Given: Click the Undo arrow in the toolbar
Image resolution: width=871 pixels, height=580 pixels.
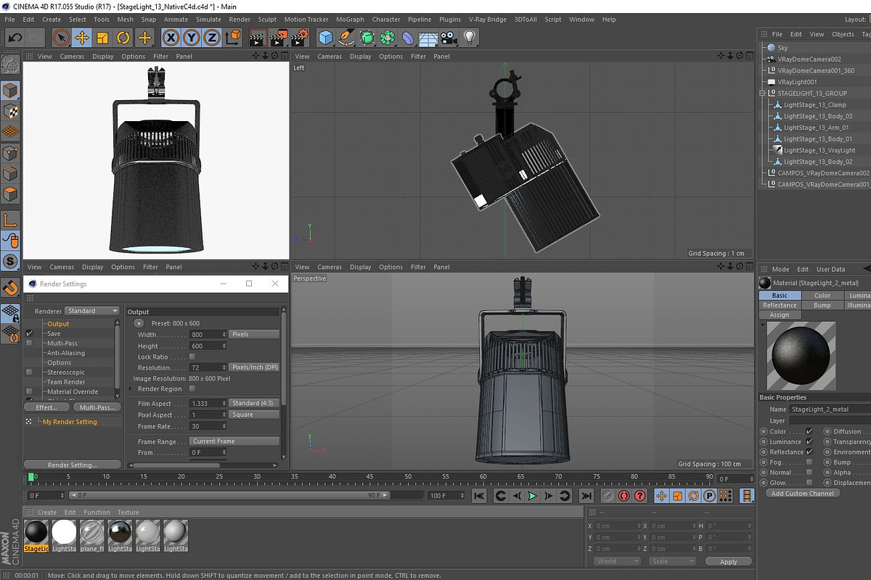Looking at the screenshot, I should coord(15,37).
